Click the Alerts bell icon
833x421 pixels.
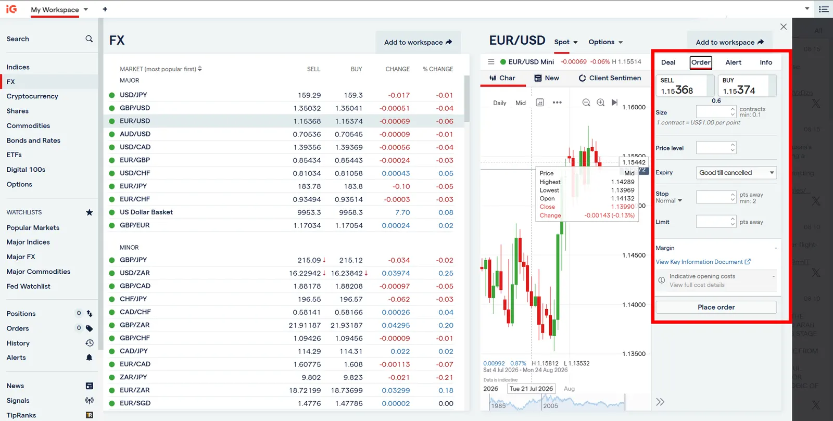tap(89, 358)
